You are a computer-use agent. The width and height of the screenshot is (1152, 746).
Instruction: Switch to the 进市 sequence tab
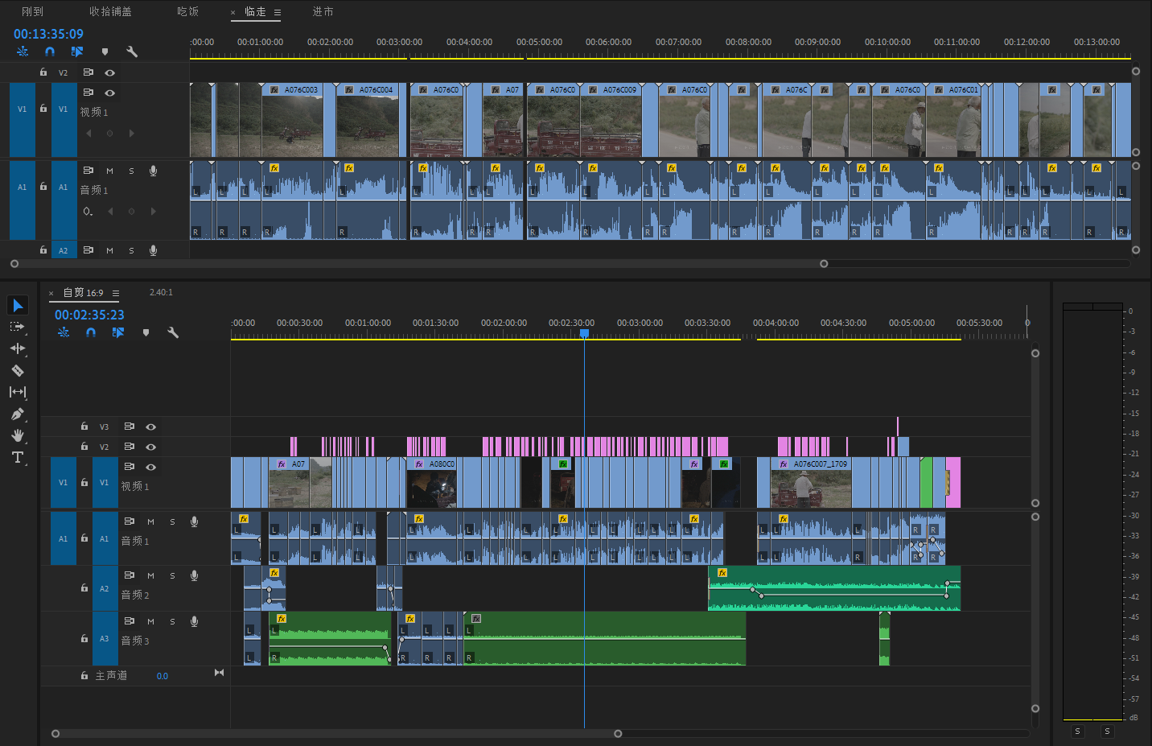pos(323,11)
